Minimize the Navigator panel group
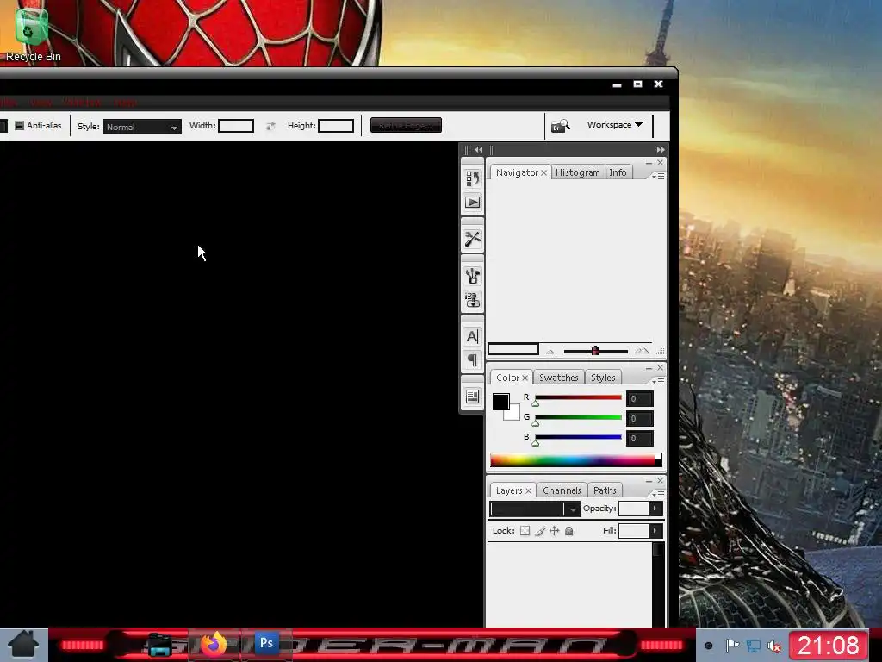The image size is (882, 662). [649, 163]
